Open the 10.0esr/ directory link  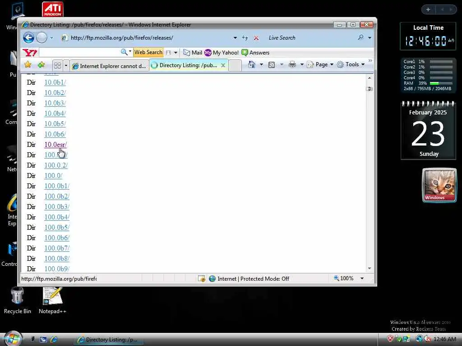[x=55, y=145]
